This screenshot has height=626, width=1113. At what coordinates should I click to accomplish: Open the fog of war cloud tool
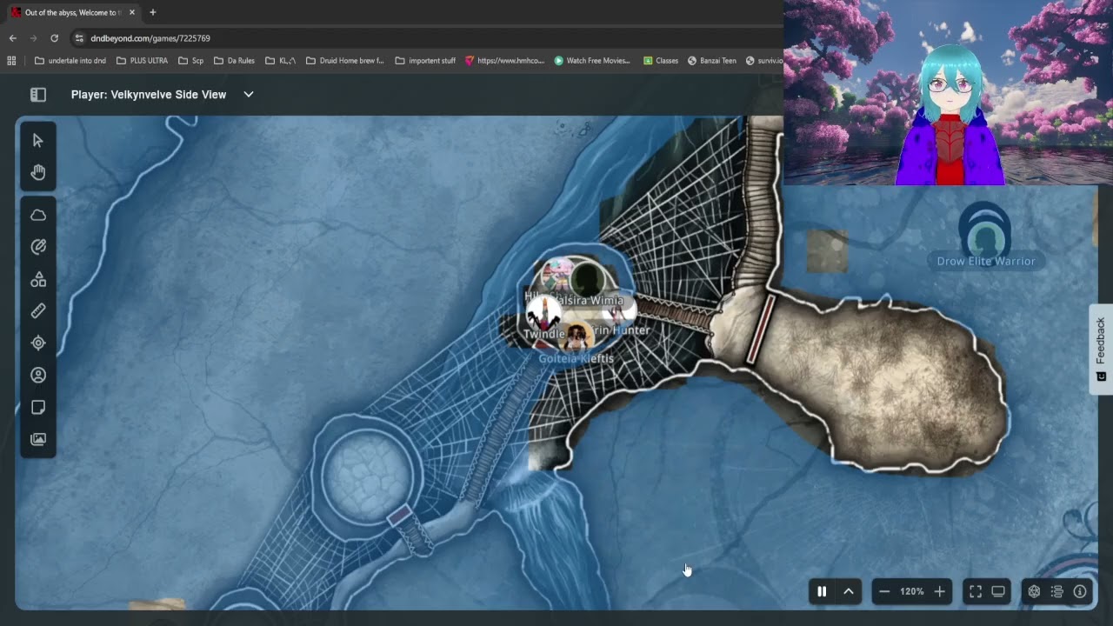coord(38,215)
